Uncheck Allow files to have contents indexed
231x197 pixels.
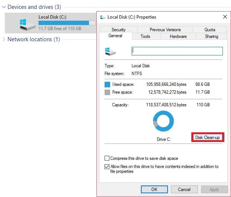107,167
